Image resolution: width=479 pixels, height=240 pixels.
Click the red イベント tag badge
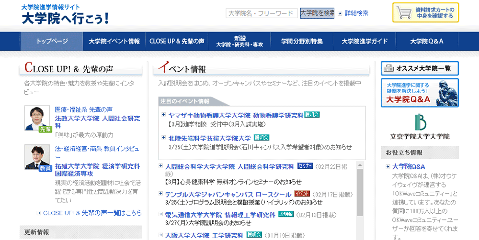[302, 194]
